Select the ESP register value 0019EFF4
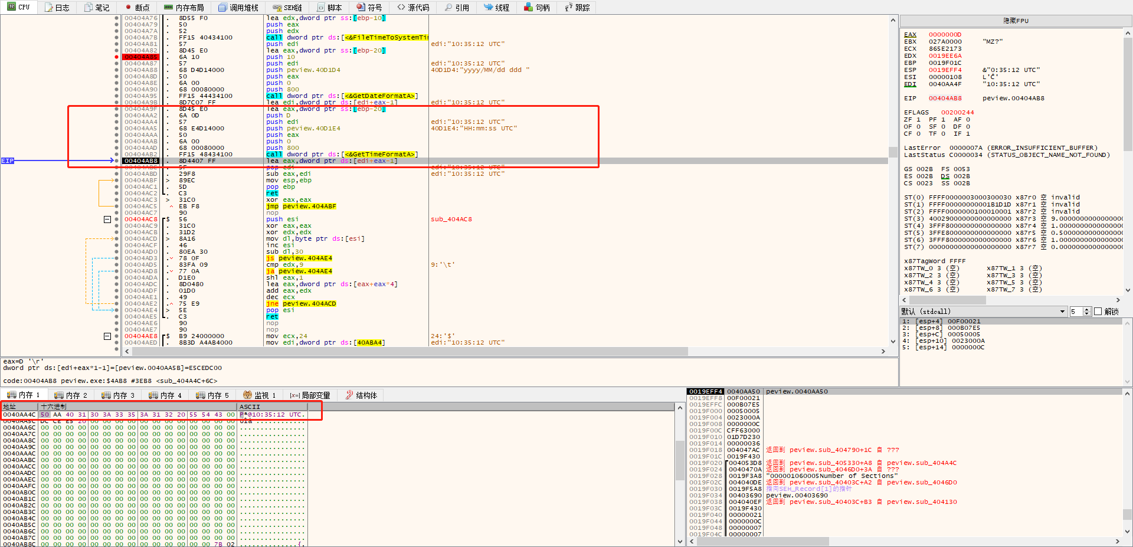The height and width of the screenshot is (547, 1133). 945,70
